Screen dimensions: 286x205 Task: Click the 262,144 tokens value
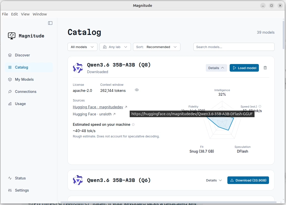click(x=113, y=91)
